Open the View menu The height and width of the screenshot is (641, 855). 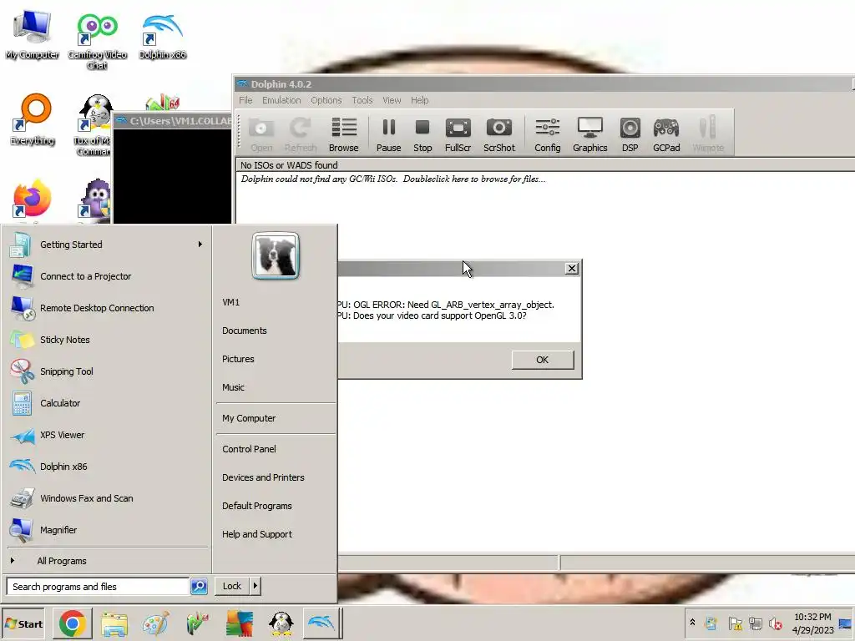click(392, 100)
